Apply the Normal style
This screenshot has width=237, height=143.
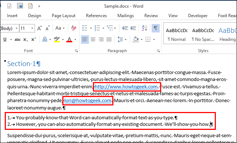(176, 35)
